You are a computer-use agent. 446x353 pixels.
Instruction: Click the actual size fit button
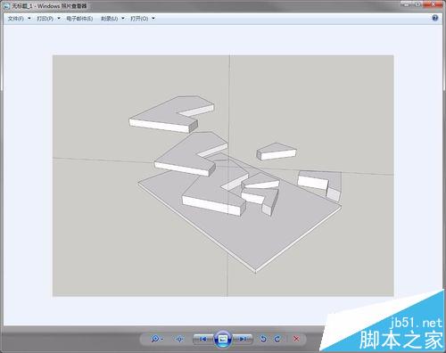pos(179,339)
